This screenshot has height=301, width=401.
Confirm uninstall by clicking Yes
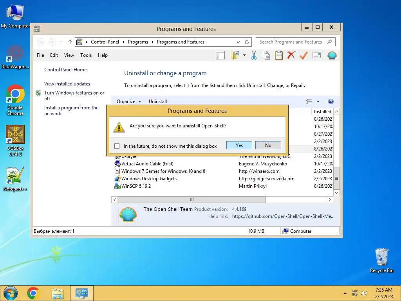239,145
